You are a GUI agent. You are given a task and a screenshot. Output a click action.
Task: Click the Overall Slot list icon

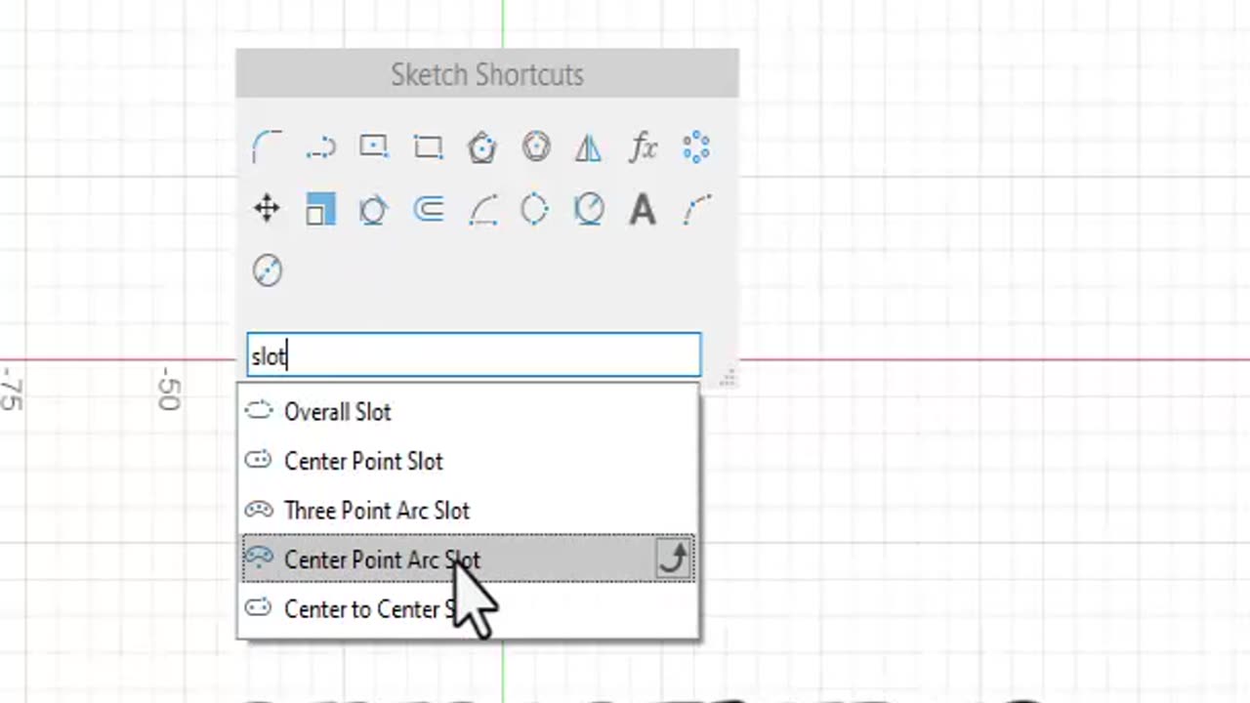tap(259, 411)
